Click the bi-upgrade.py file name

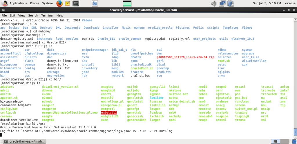(x=12, y=101)
